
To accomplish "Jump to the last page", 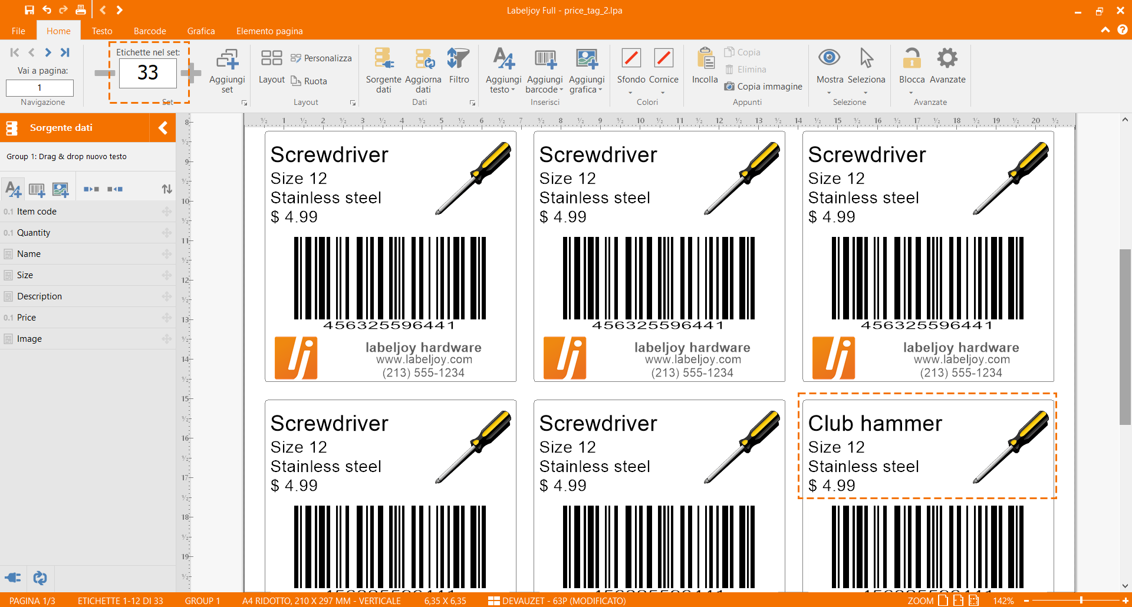I will tap(65, 52).
